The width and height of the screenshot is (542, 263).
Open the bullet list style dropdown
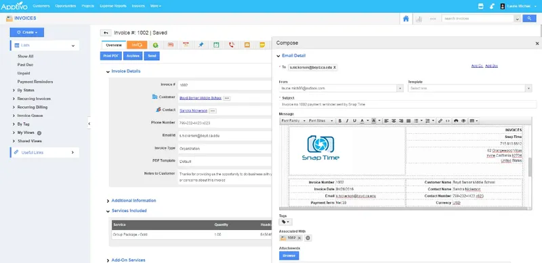(421, 121)
